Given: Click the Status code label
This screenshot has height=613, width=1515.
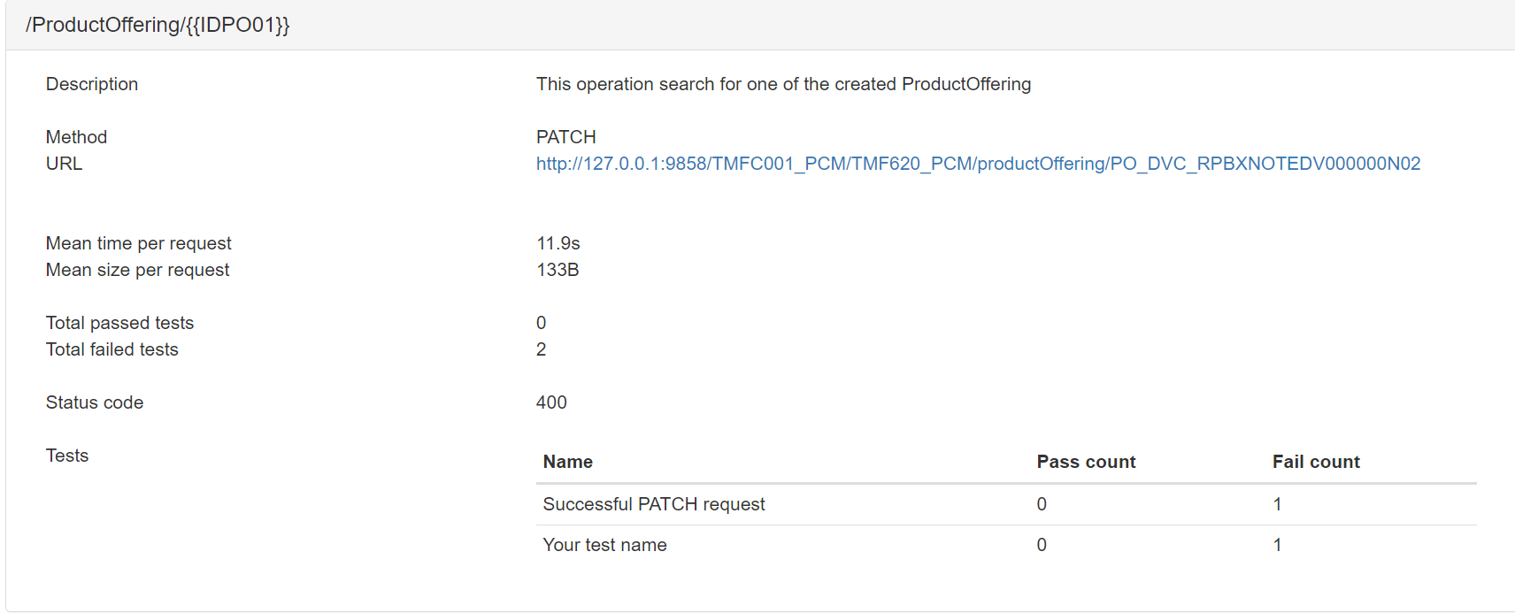Looking at the screenshot, I should [95, 402].
